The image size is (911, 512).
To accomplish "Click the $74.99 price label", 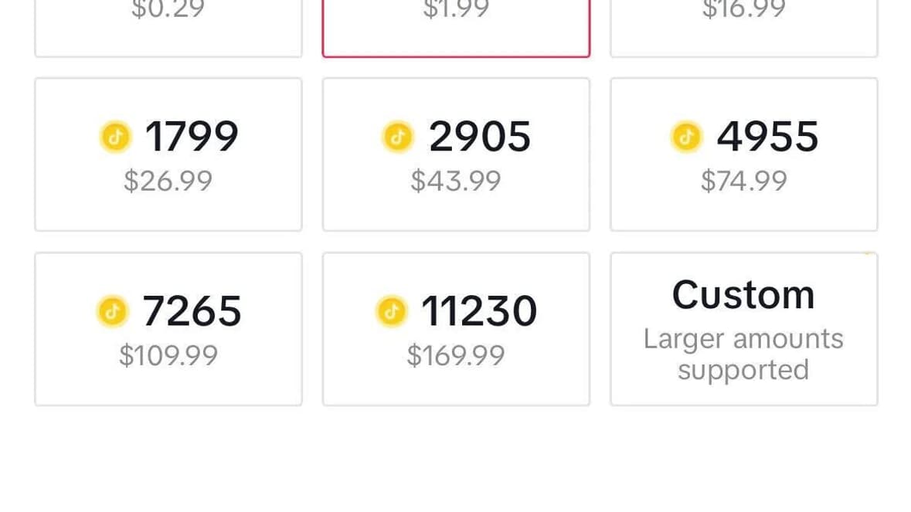I will click(743, 180).
